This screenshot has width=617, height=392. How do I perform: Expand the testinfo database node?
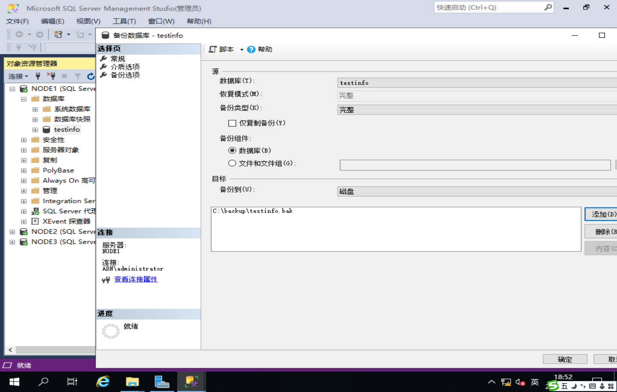pyautogui.click(x=35, y=130)
